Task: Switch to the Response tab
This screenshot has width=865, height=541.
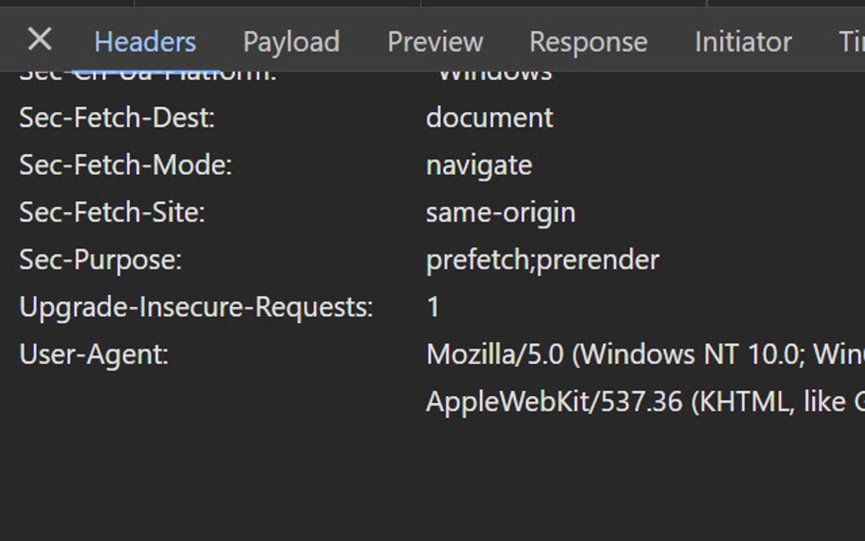Action: tap(588, 42)
